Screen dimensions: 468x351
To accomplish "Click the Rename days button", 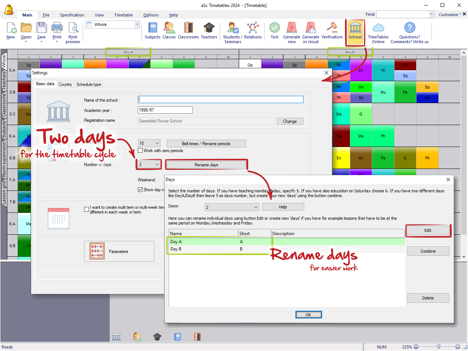I will coord(206,165).
